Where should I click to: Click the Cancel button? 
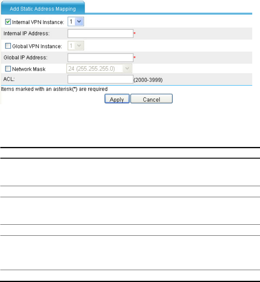pyautogui.click(x=151, y=99)
